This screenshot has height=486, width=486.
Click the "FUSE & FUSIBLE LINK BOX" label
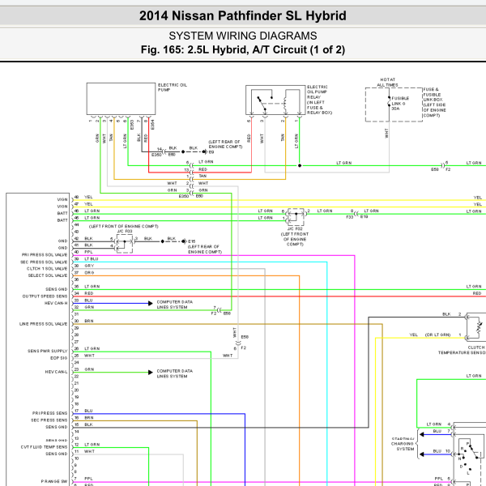tap(434, 102)
